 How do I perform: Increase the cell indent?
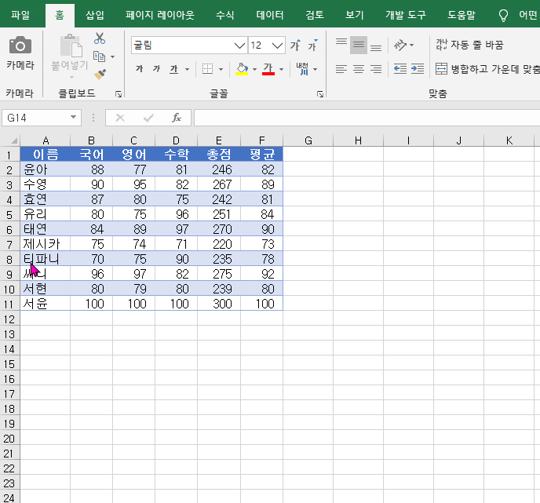418,69
